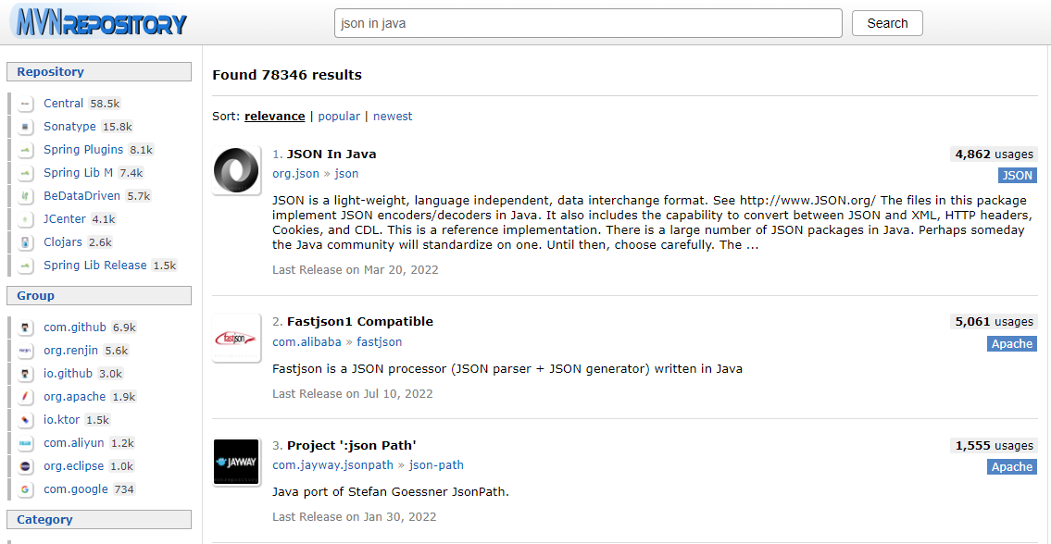Open JSON In Java logo thumbnail
This screenshot has width=1051, height=544.
237,170
